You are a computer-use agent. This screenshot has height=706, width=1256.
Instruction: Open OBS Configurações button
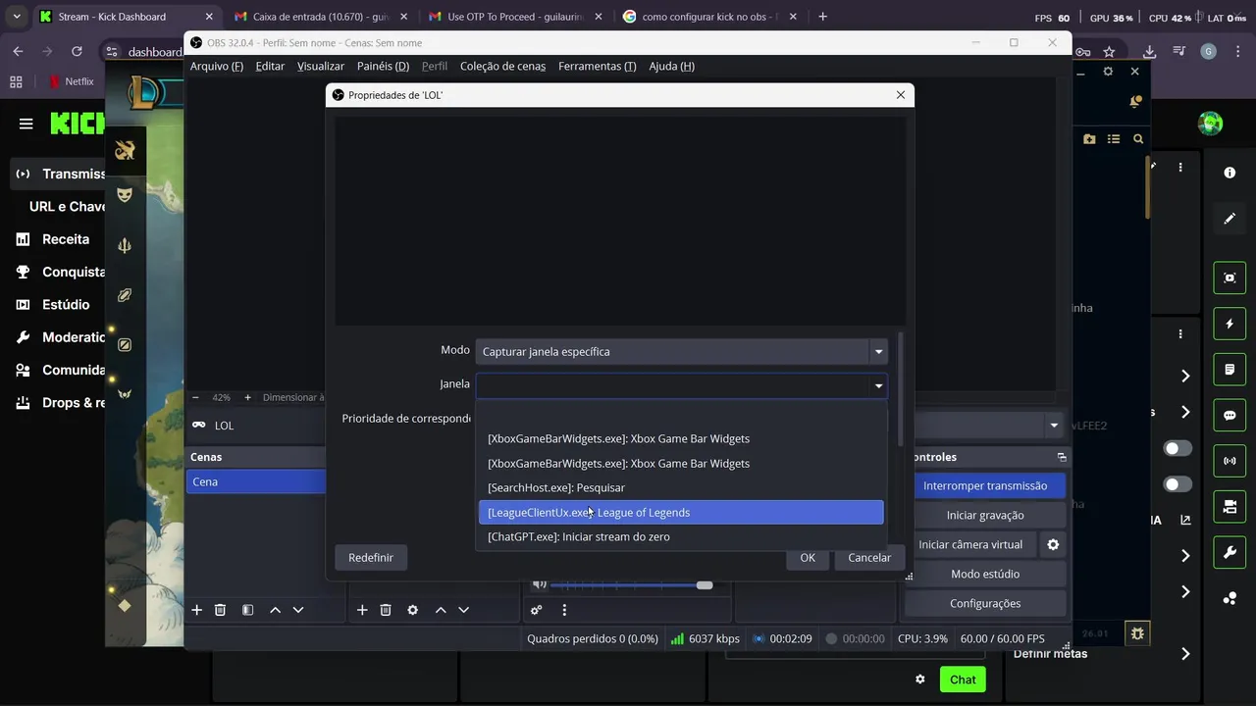985,603
